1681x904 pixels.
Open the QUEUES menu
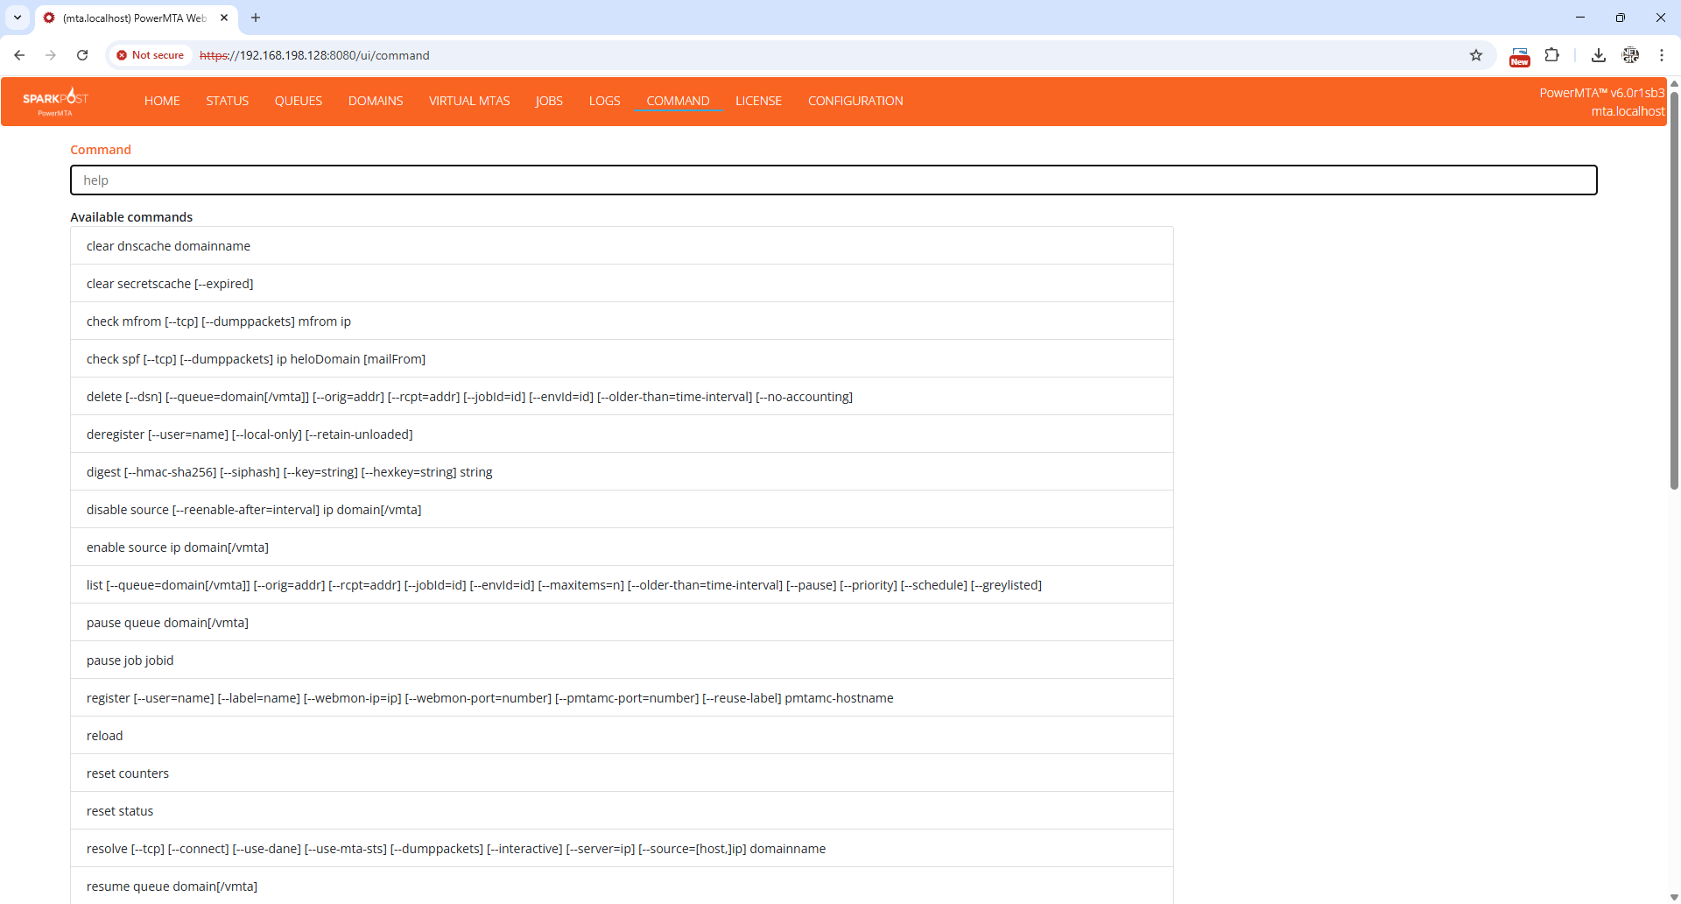299,101
